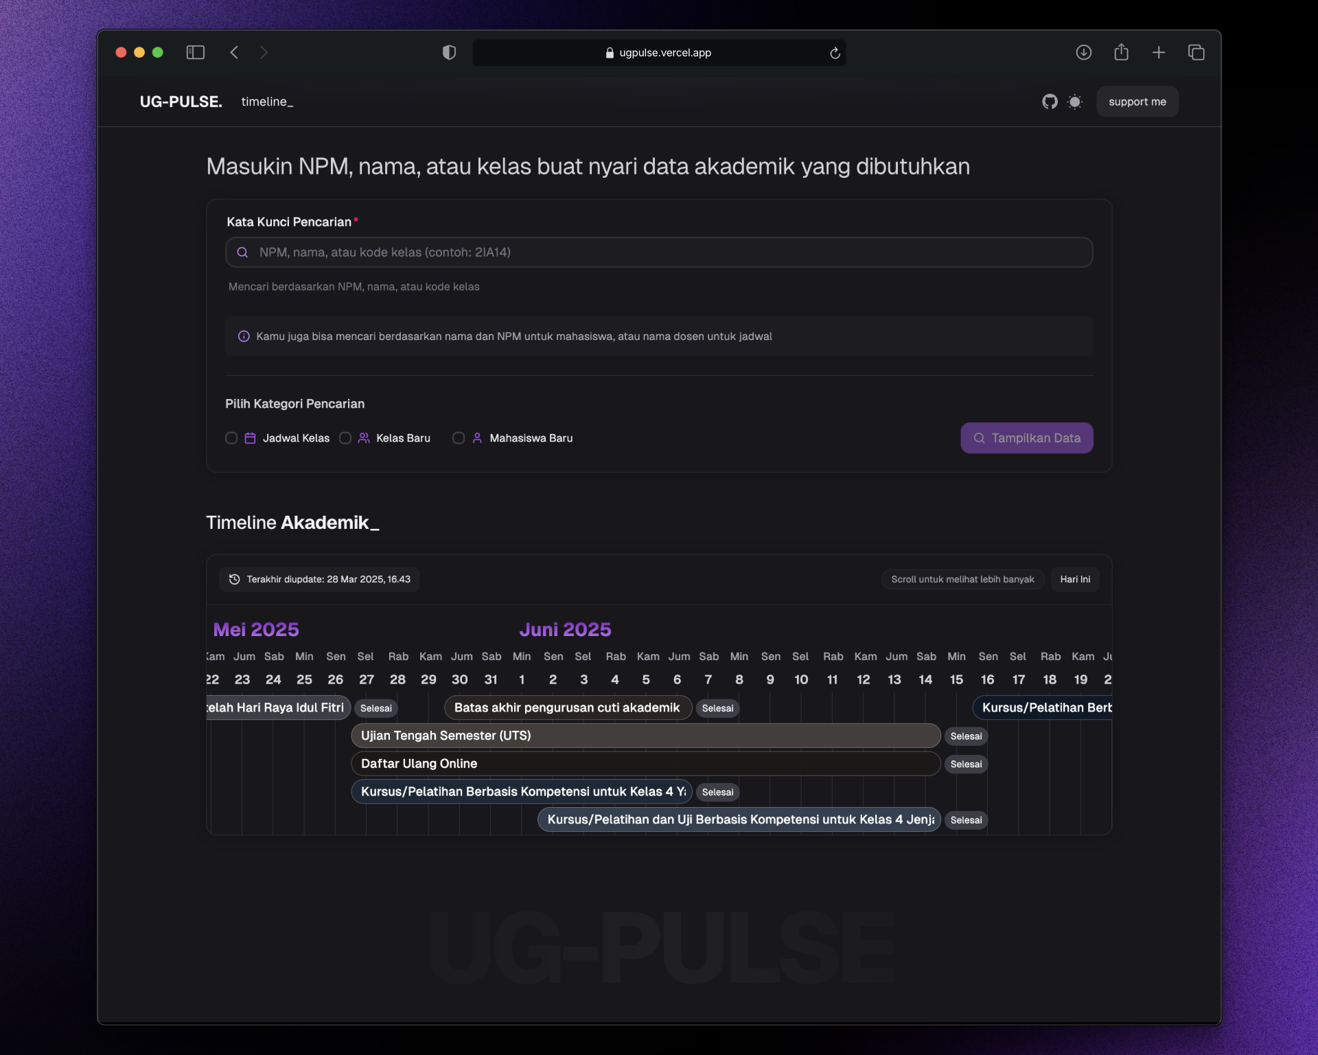Click Selesai badge next to UTS

point(966,736)
